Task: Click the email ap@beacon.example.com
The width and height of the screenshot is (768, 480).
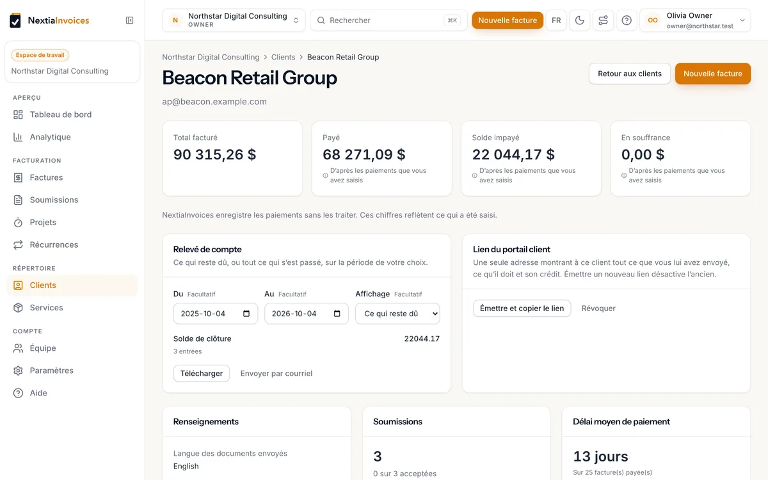Action: (214, 102)
